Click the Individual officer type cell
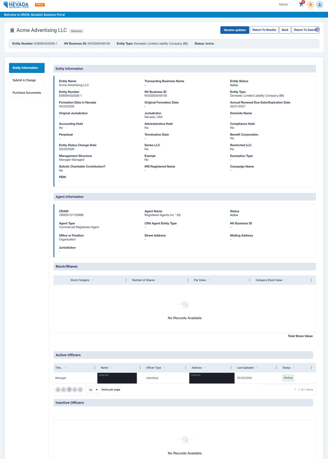The width and height of the screenshot is (328, 459). click(x=152, y=378)
